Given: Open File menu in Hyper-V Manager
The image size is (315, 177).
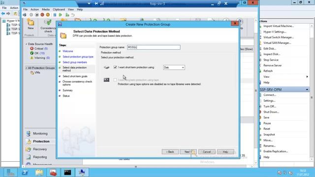Looking at the screenshot, I should coord(4,8).
